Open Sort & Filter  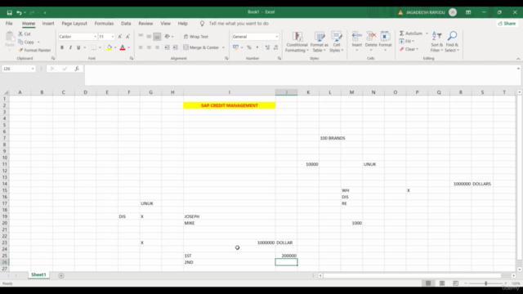click(436, 42)
